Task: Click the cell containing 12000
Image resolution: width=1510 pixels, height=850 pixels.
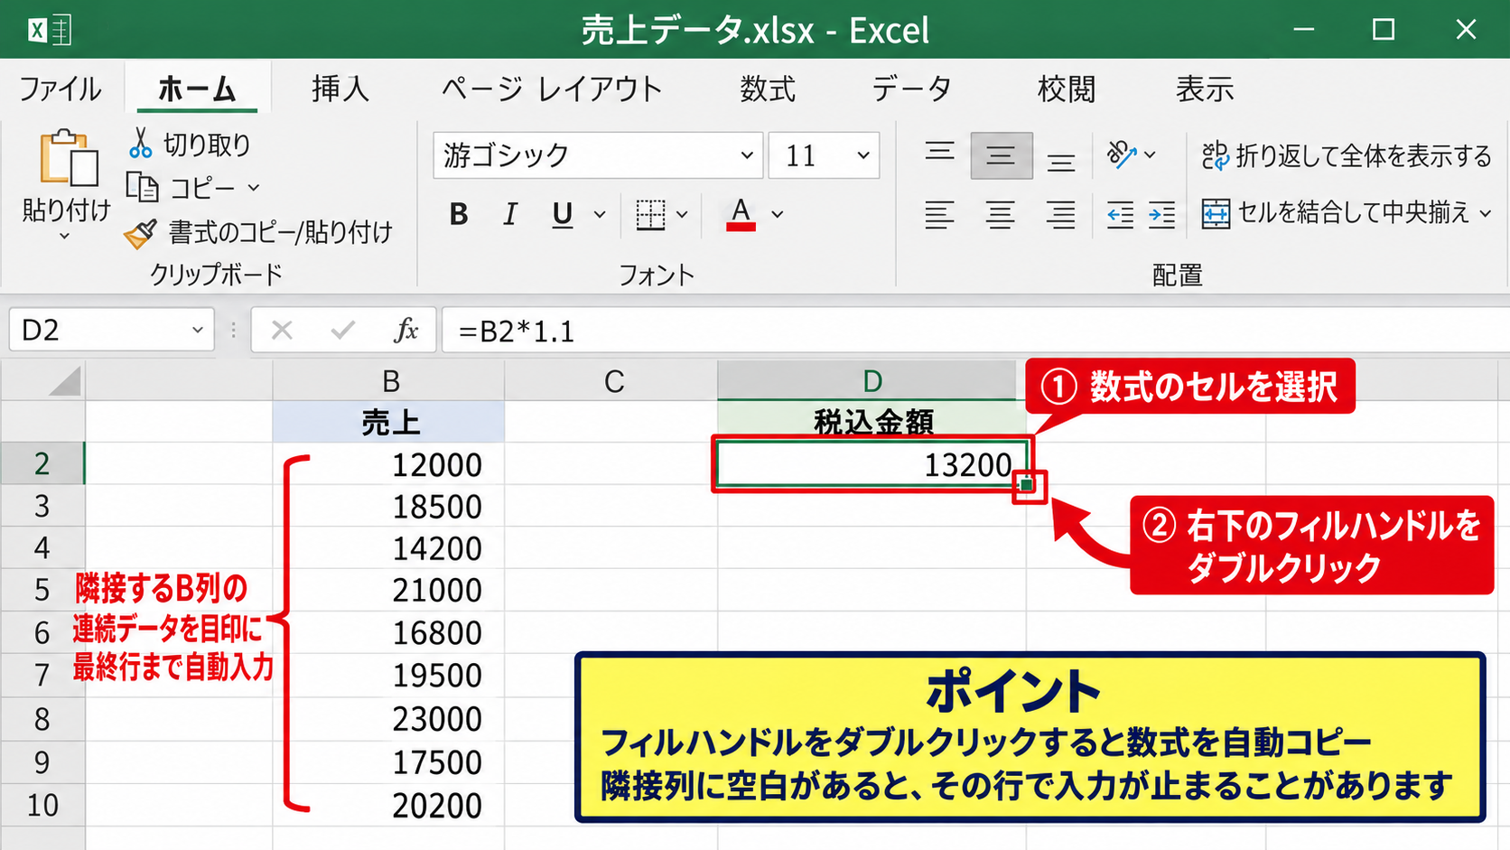Action: click(389, 464)
